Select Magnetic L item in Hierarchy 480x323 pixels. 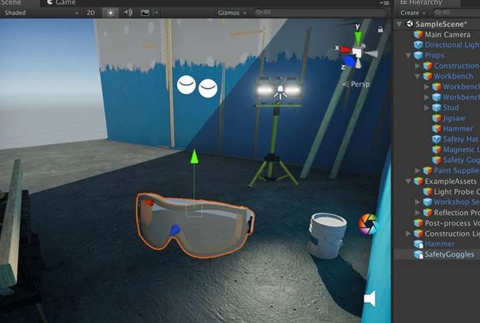point(461,149)
